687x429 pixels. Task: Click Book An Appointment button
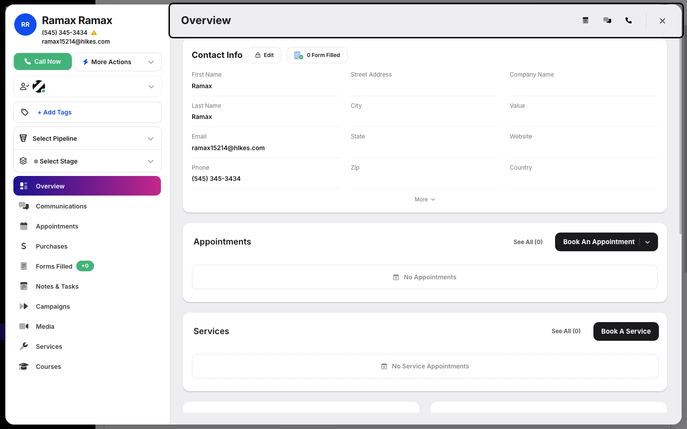pyautogui.click(x=599, y=242)
